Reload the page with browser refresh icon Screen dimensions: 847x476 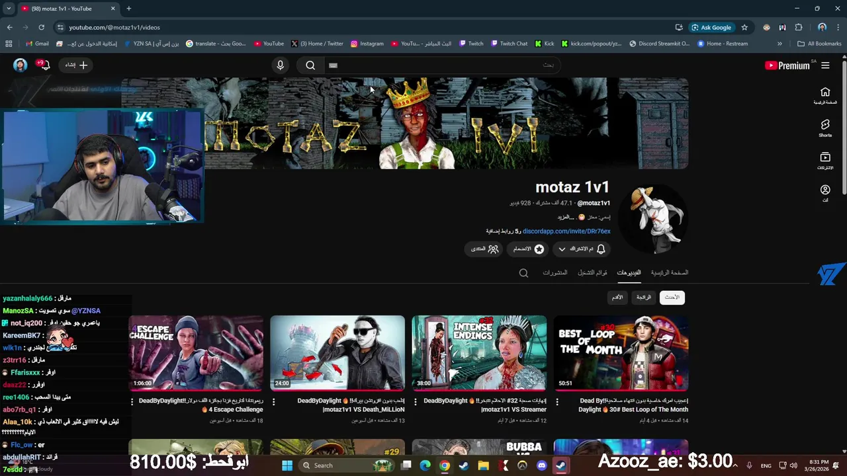pyautogui.click(x=41, y=27)
